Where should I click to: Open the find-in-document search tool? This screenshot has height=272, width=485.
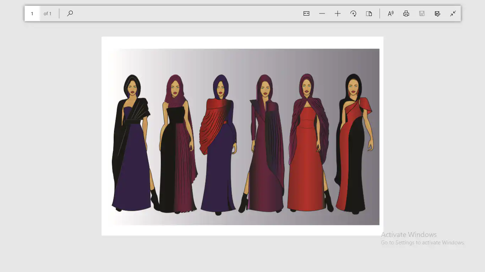tap(70, 13)
